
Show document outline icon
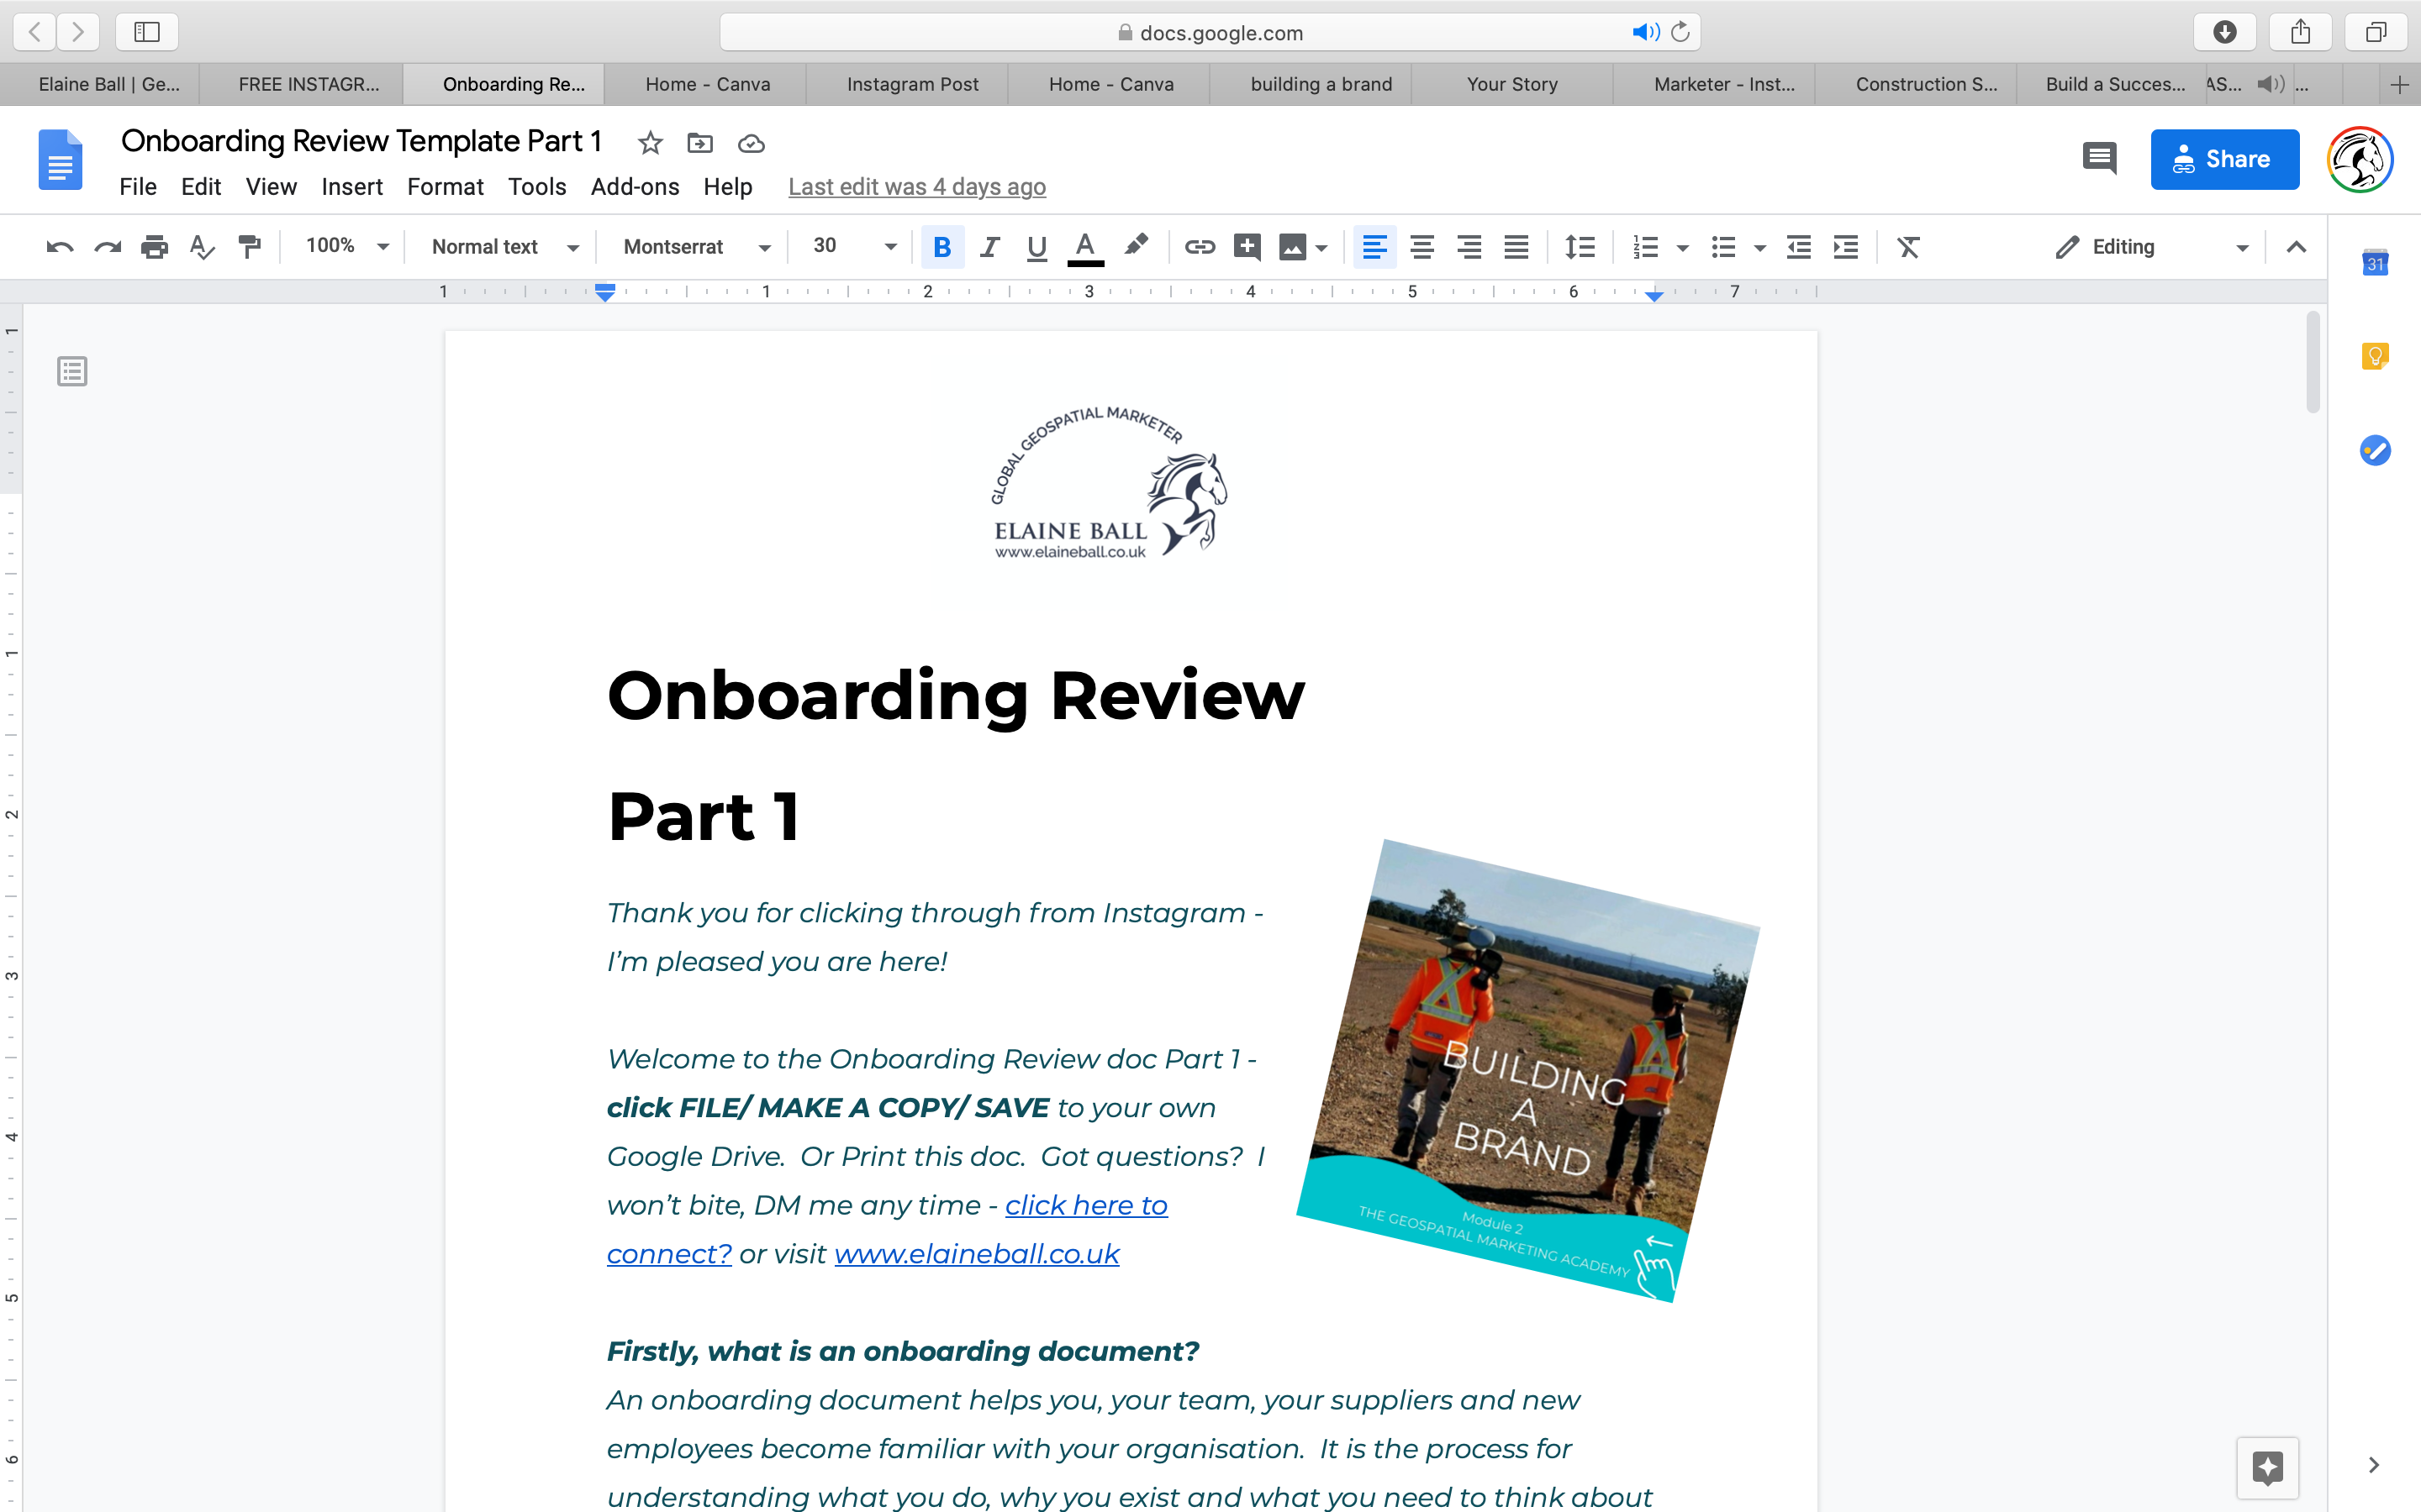pos(72,371)
